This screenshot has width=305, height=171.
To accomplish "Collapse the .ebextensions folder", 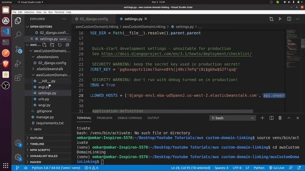I will (x=47, y=57).
